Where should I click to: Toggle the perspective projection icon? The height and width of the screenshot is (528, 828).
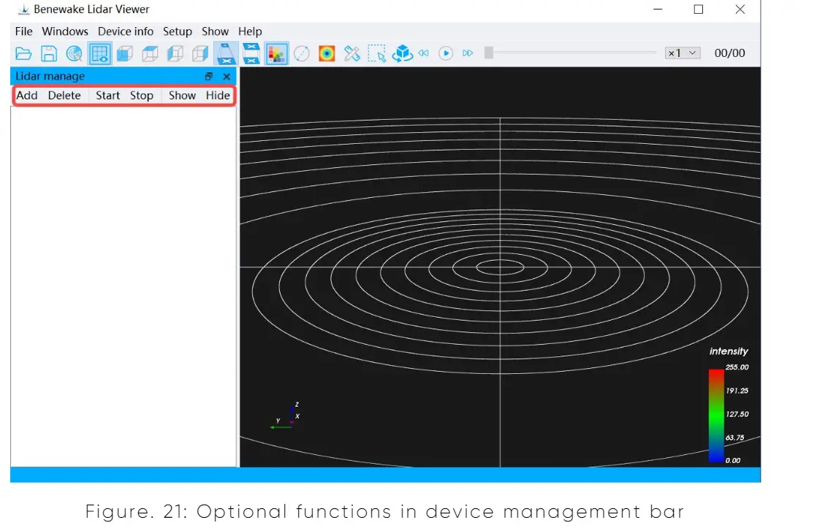226,53
